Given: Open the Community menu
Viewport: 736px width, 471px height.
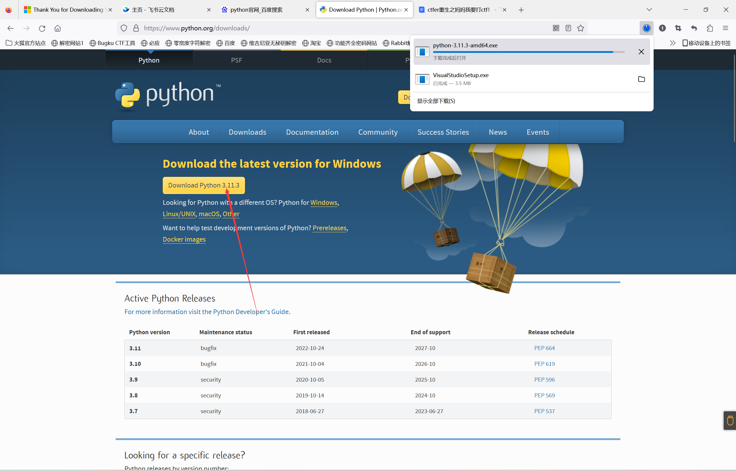Looking at the screenshot, I should 378,132.
